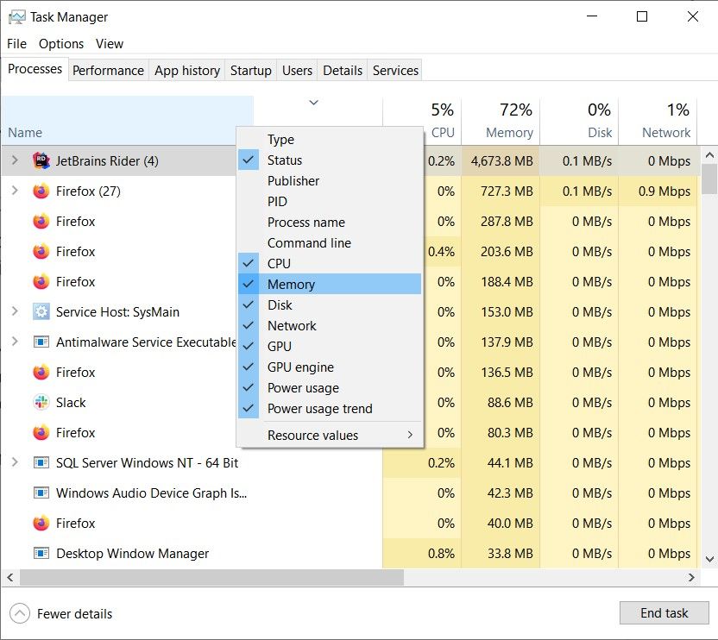The height and width of the screenshot is (640, 718).
Task: Click the JetBrains Rider process icon
Action: point(42,160)
